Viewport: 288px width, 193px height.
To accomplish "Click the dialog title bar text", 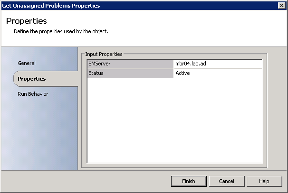I will point(51,6).
